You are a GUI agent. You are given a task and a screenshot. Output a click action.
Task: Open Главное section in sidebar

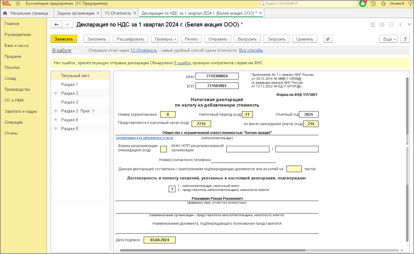[12, 24]
